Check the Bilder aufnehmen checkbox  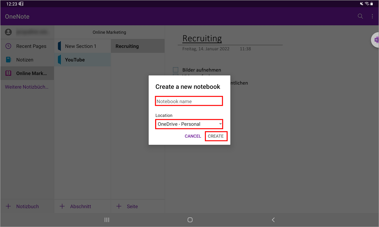click(176, 70)
